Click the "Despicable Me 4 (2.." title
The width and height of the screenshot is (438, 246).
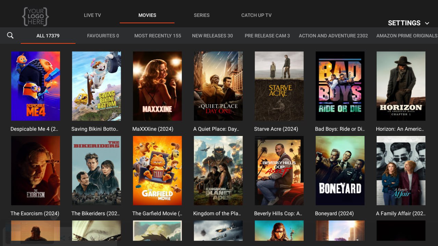tap(34, 129)
